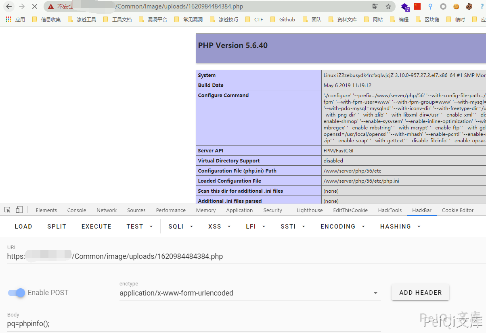Click the translate page icon
Screen dimensions: 486x333
point(375,6)
